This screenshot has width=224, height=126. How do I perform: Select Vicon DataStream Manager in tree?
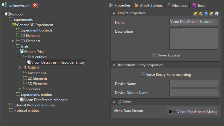[x=46, y=100]
